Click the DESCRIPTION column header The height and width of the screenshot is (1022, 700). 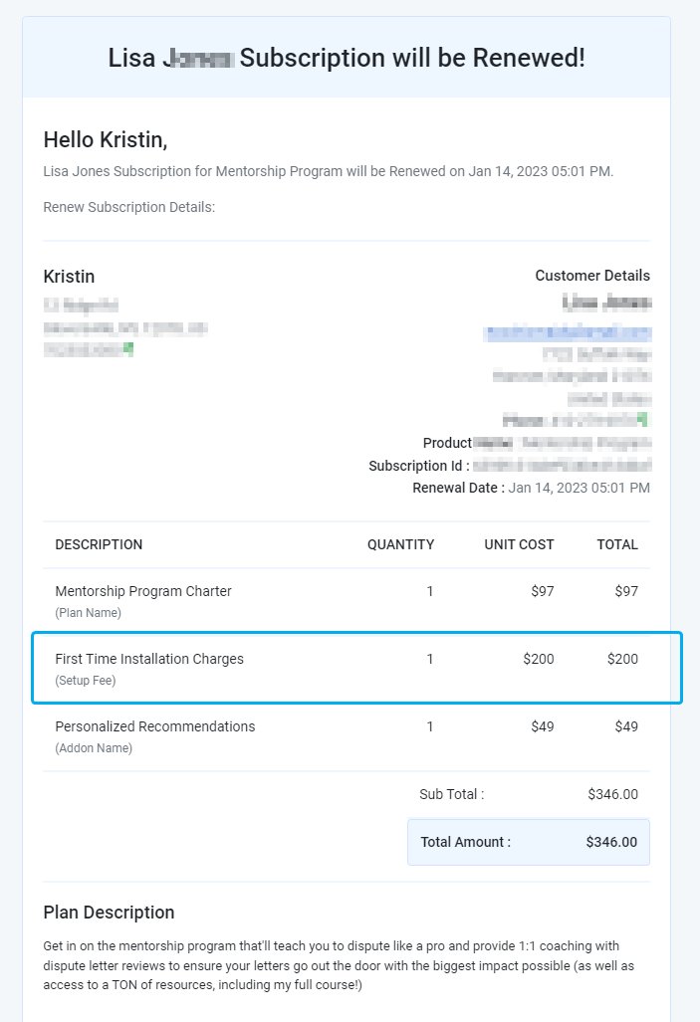click(x=99, y=545)
